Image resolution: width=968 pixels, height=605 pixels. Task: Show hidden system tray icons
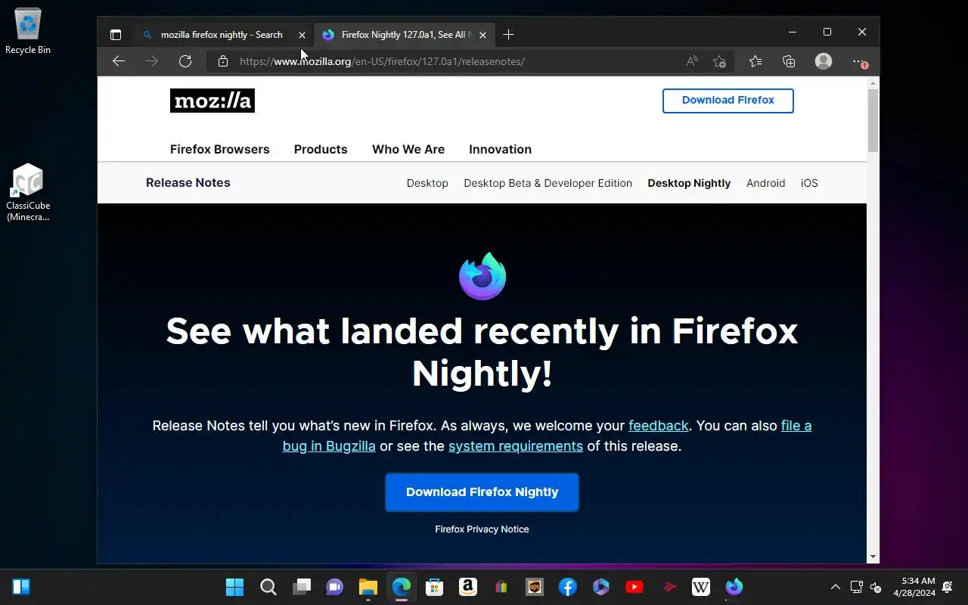[x=835, y=587]
